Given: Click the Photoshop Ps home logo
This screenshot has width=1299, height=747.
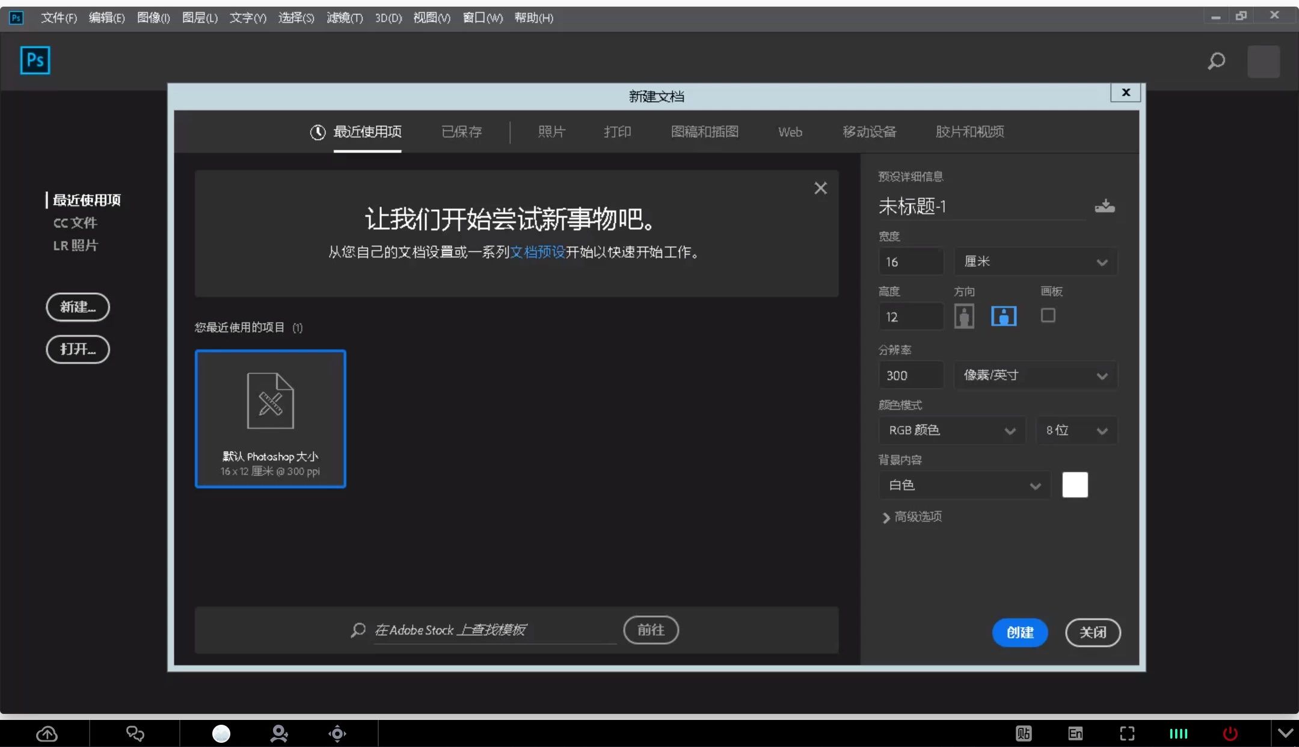Looking at the screenshot, I should [35, 60].
